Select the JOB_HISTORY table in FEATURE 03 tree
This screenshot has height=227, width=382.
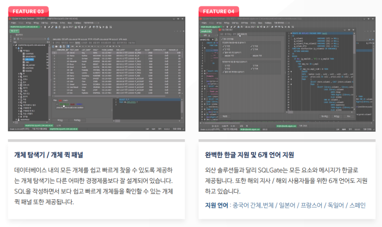tap(30, 65)
